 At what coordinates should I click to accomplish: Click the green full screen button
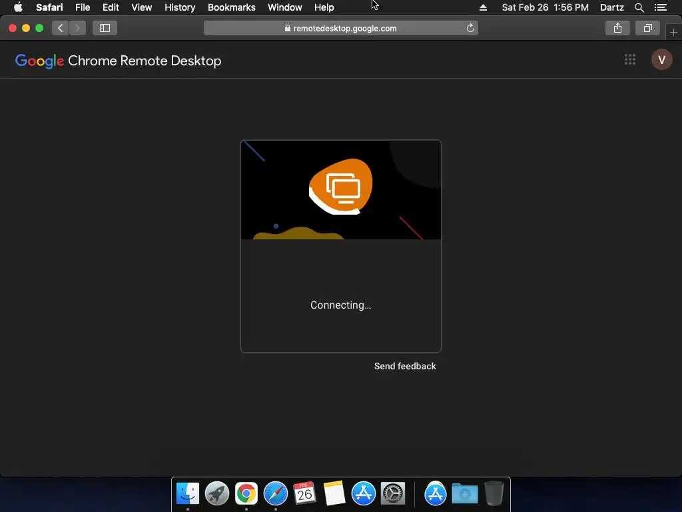click(39, 28)
